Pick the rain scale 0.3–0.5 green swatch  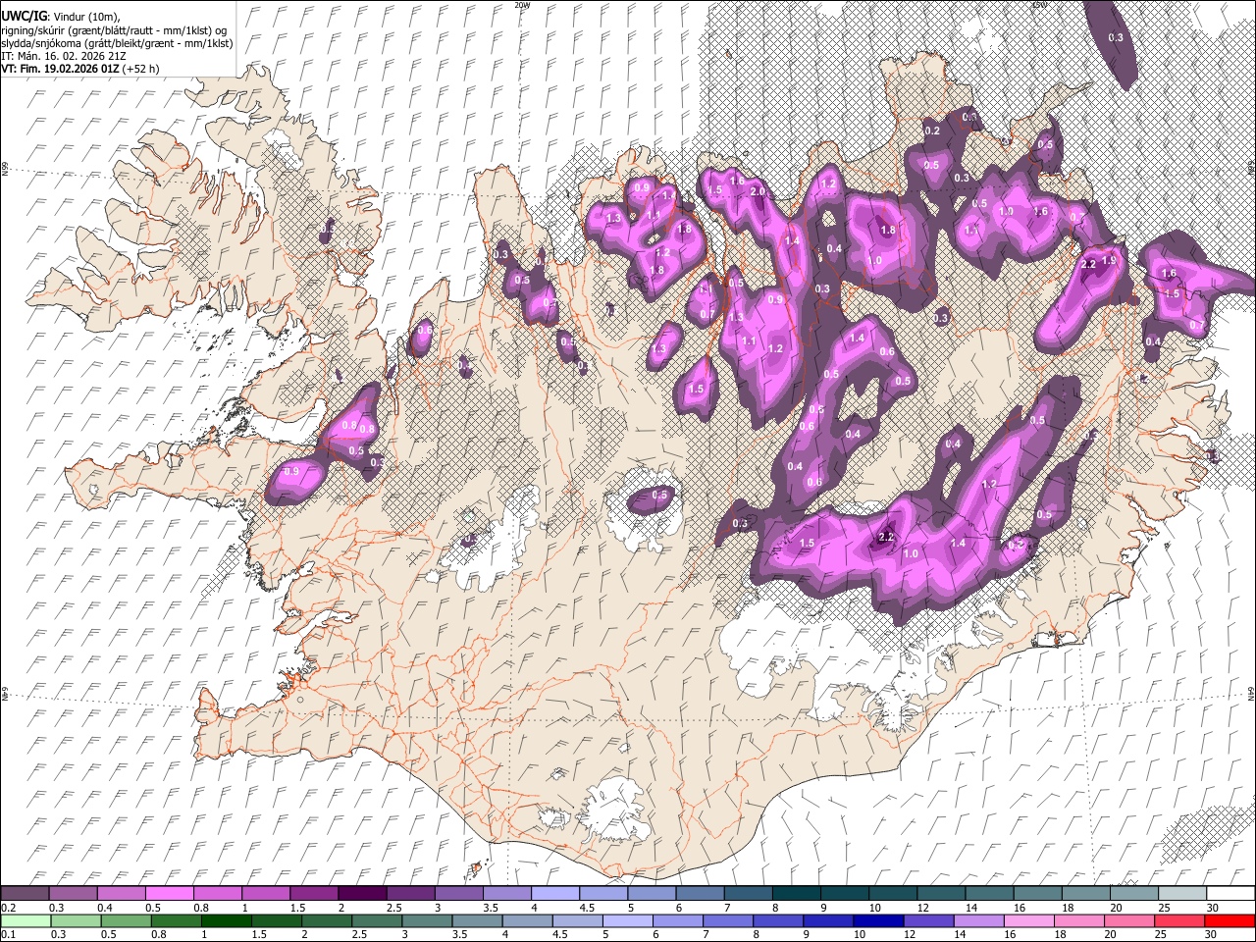coord(75,920)
